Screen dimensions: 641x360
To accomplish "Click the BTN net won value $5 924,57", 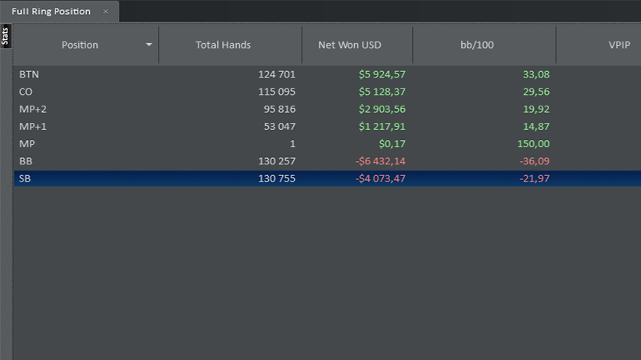I will click(x=382, y=74).
